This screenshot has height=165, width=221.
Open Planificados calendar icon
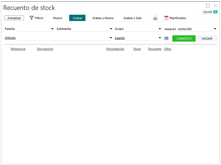[166, 18]
